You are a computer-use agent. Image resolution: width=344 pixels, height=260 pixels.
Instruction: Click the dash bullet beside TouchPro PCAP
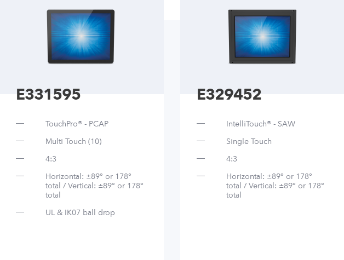pos(20,123)
